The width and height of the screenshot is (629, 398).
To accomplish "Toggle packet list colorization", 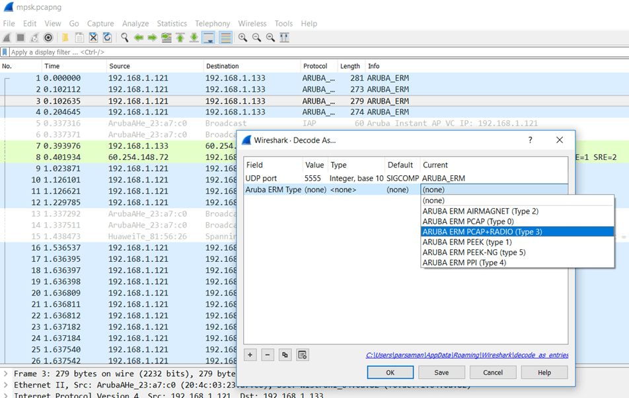I will pyautogui.click(x=225, y=38).
